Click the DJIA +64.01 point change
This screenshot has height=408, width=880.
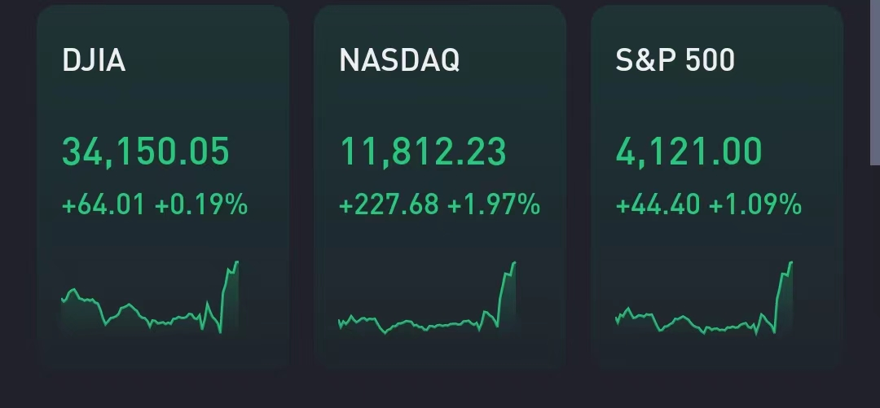103,205
